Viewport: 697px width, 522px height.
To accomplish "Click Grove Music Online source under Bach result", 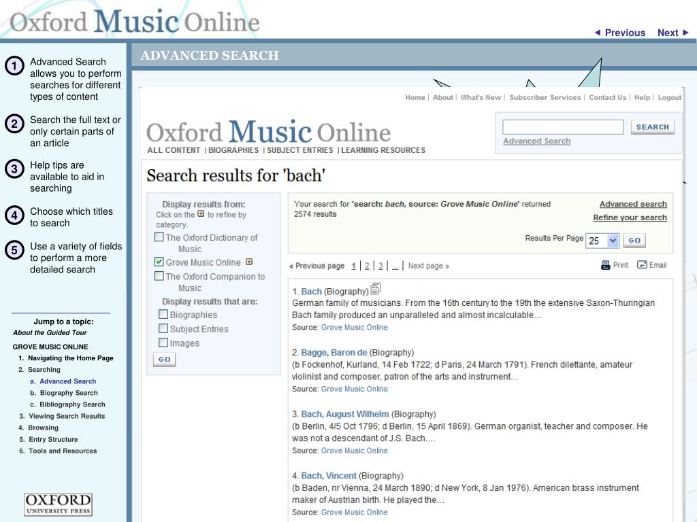I will [x=354, y=327].
